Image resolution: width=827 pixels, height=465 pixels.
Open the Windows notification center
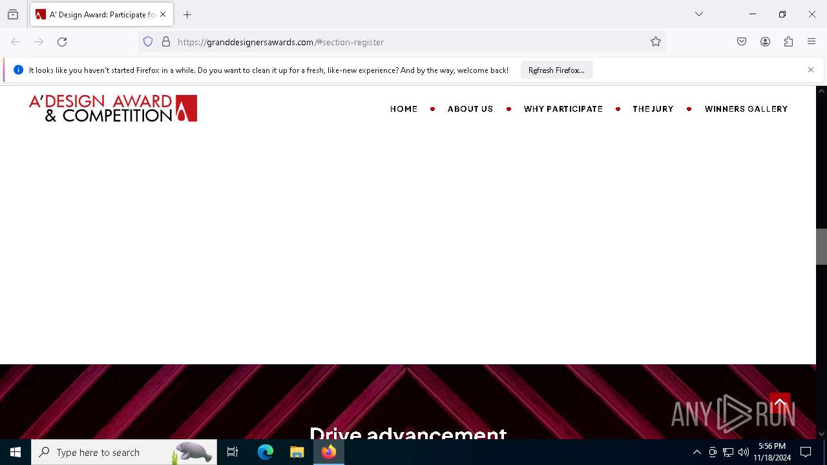click(806, 452)
